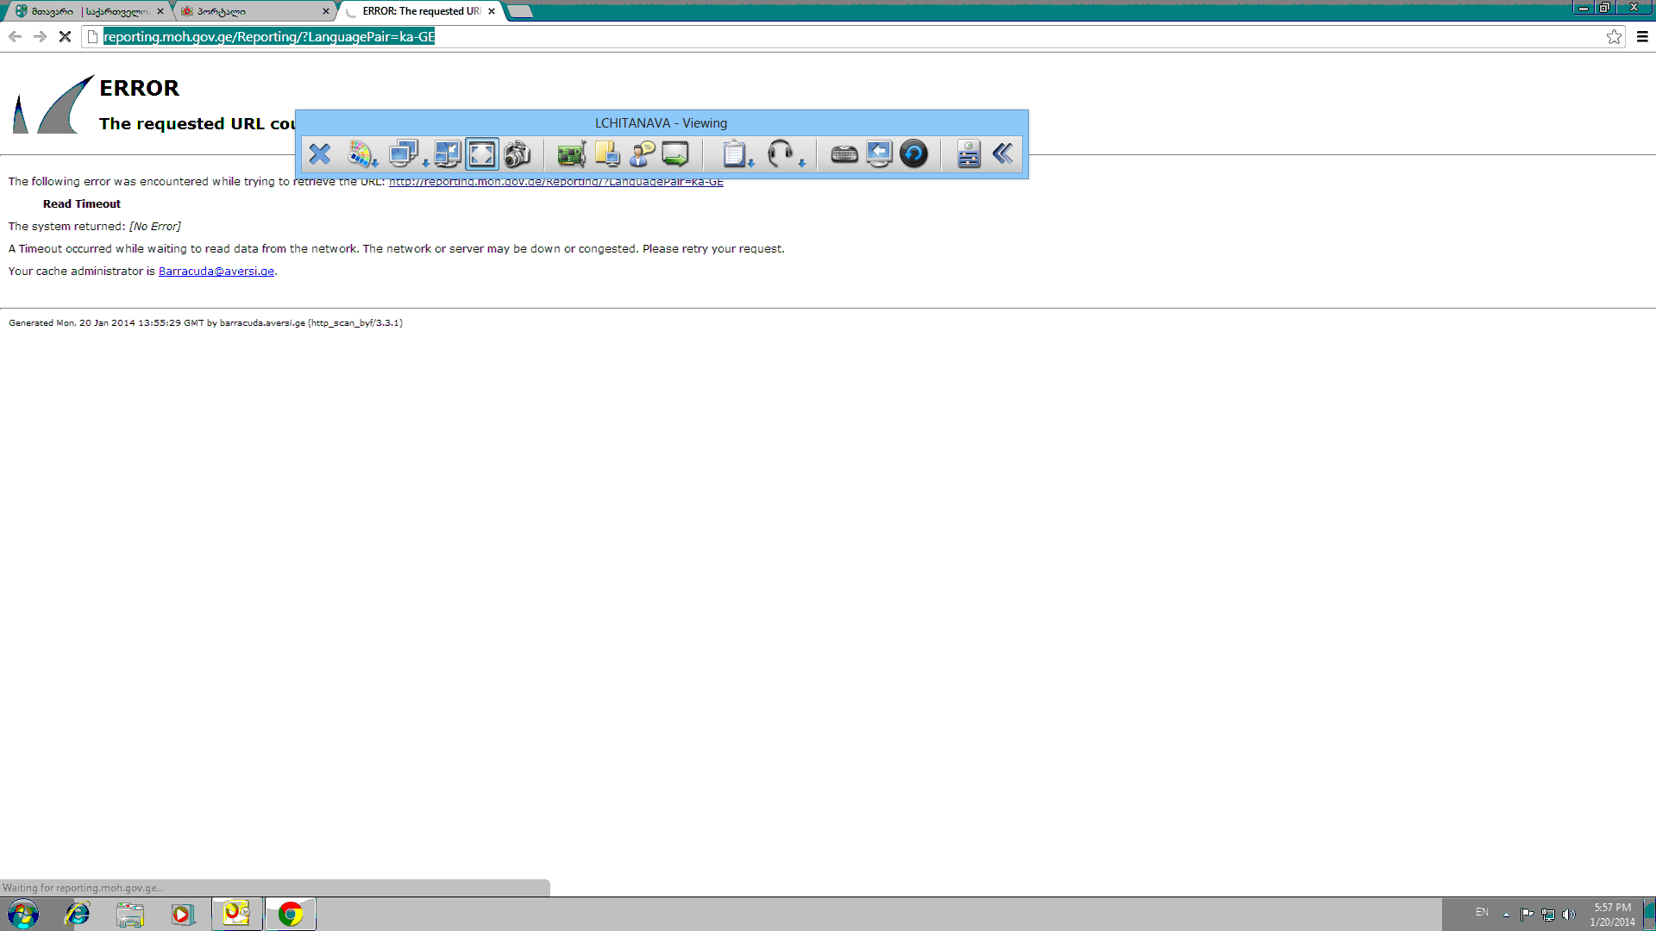Click the file transfer folder icon
The image size is (1656, 931).
(x=607, y=154)
